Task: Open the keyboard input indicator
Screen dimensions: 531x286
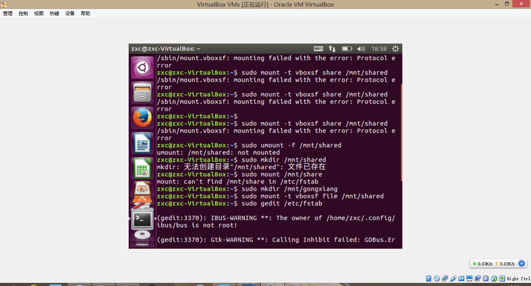Action: click(x=318, y=49)
